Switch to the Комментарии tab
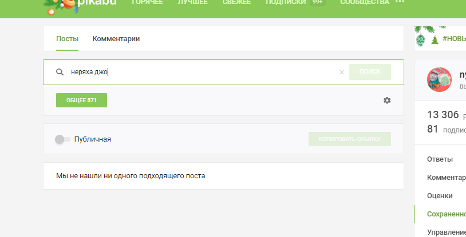 pos(116,39)
